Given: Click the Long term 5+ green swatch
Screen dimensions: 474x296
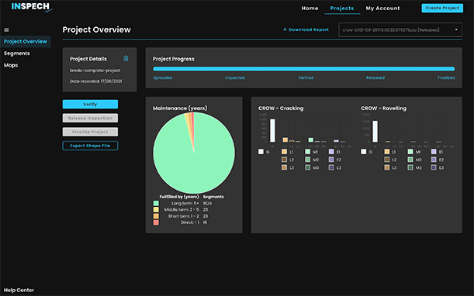Looking at the screenshot, I should [156, 203].
